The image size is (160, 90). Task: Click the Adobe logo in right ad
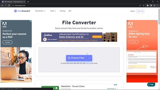point(130,25)
